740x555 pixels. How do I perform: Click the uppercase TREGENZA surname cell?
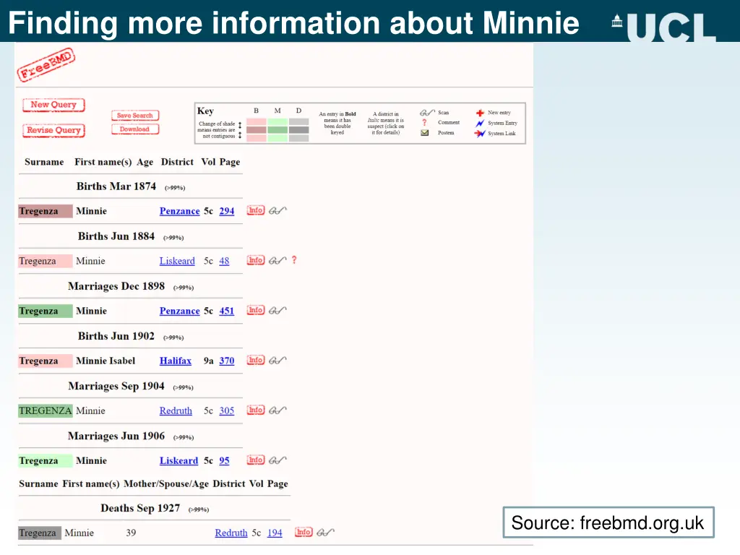pyautogui.click(x=46, y=410)
